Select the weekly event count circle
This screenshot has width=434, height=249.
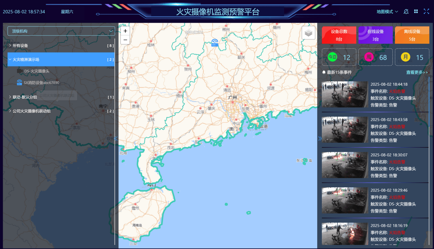click(369, 57)
